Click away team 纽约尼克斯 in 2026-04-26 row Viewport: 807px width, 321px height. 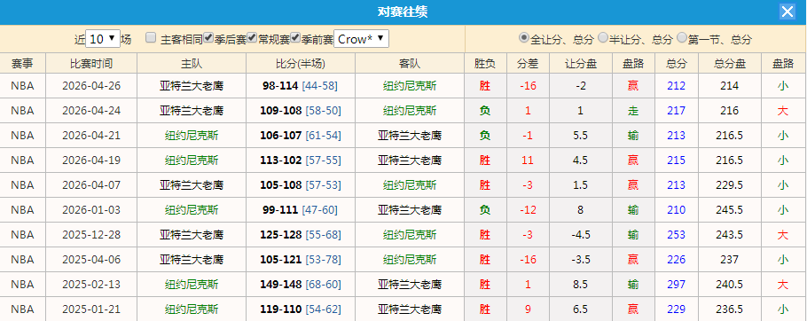pyautogui.click(x=410, y=86)
